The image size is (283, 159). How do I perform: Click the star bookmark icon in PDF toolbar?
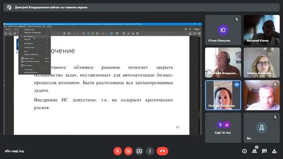[x=10, y=34]
